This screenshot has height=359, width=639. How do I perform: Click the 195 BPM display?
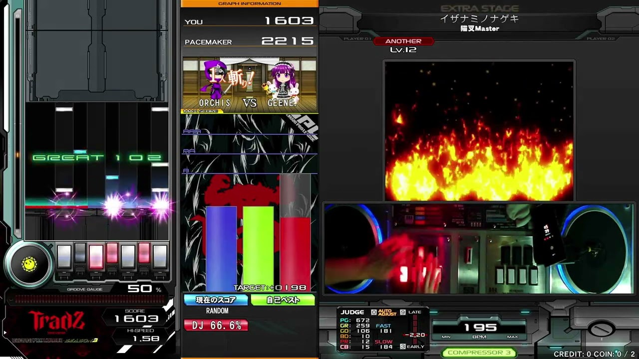tap(480, 328)
